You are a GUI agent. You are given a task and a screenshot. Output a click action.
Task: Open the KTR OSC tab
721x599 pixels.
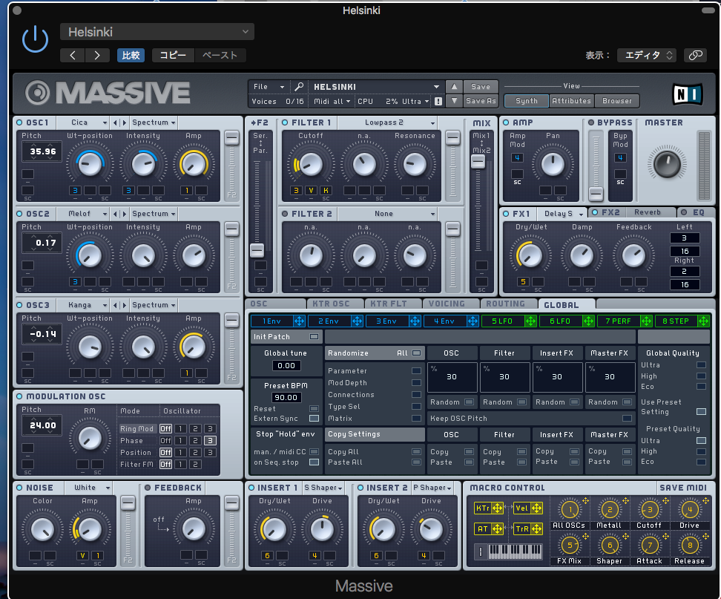[331, 304]
